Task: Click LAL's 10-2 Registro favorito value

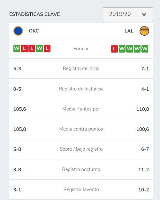Action: point(144,190)
